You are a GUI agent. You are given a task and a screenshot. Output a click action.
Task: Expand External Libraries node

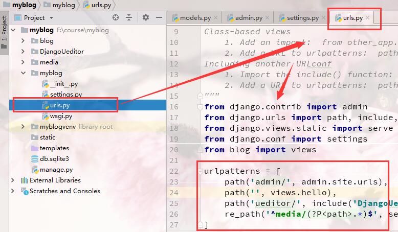pos(13,180)
